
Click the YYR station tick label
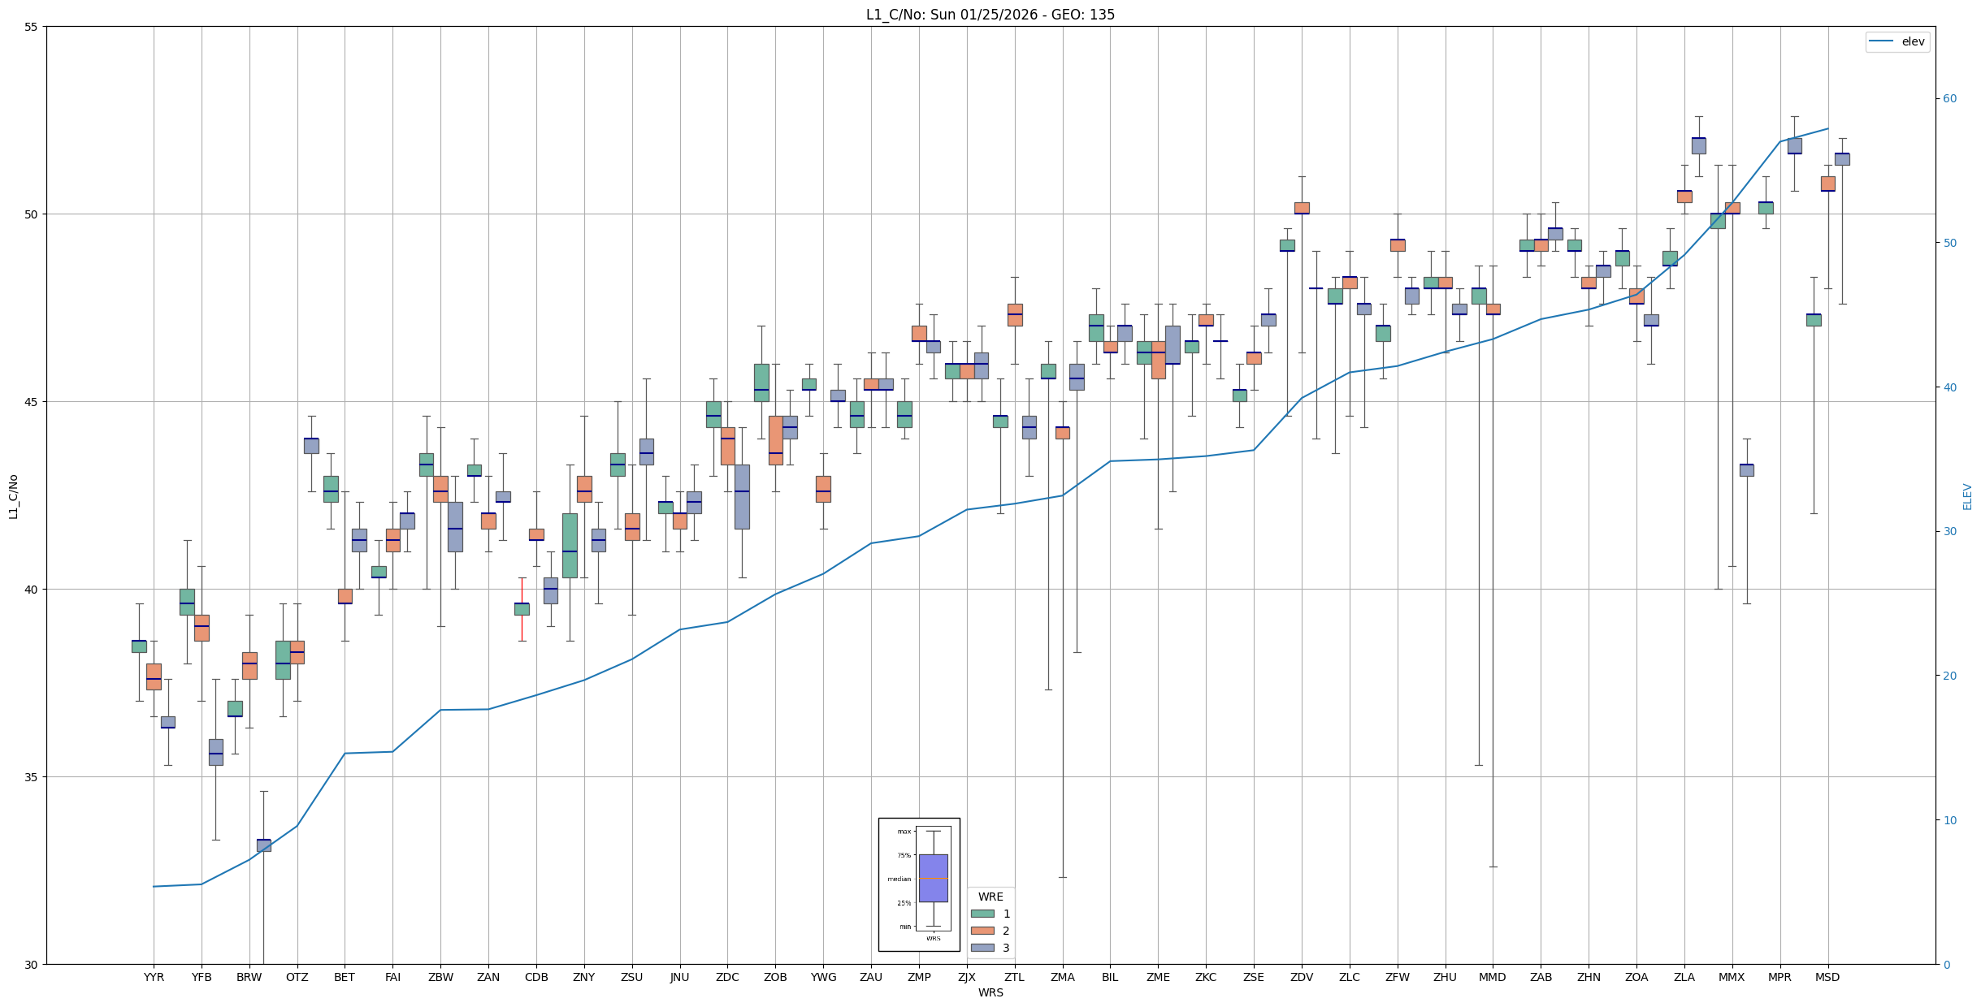pos(154,977)
